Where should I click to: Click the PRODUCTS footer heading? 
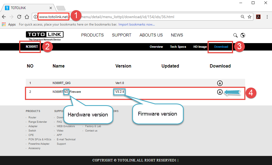click(33, 111)
